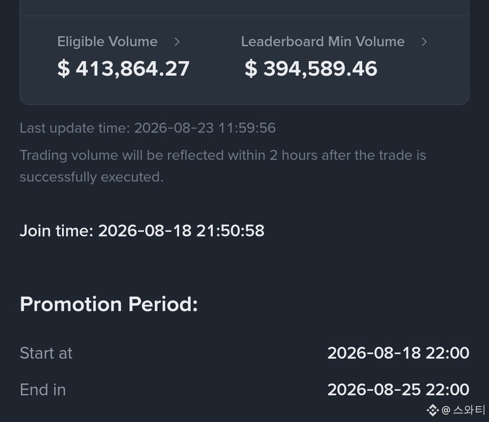This screenshot has height=422, width=489.
Task: Click the dollar sign before 413,864.27
Action: (x=63, y=69)
